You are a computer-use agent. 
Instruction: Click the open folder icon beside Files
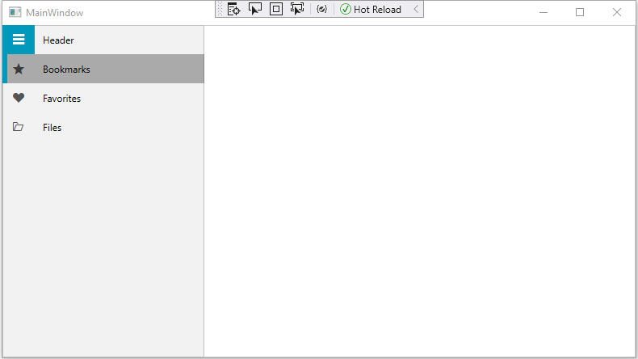[18, 127]
